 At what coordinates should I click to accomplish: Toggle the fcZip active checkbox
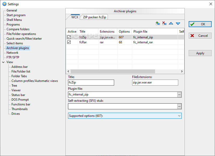[69, 37]
